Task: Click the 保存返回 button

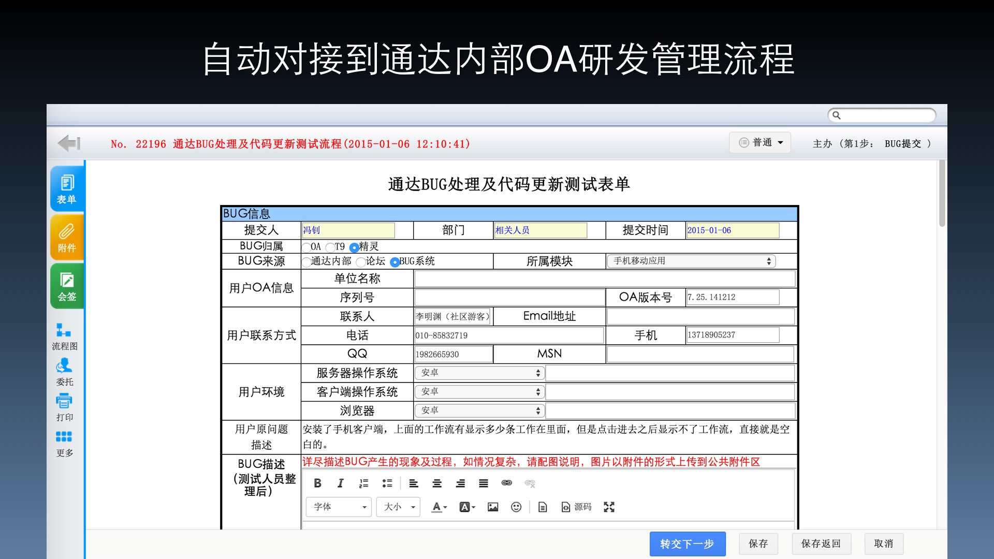Action: (x=821, y=543)
